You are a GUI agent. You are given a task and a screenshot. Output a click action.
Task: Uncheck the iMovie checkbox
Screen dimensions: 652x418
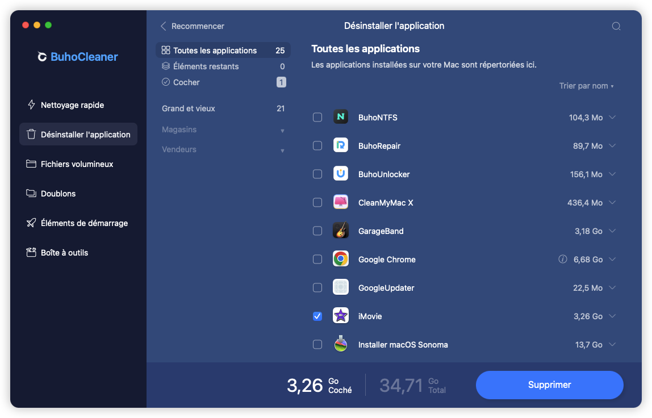317,316
